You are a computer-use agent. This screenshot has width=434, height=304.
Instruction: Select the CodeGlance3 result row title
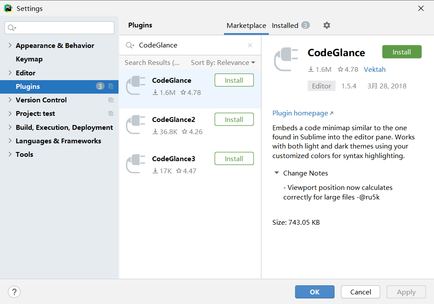(173, 159)
